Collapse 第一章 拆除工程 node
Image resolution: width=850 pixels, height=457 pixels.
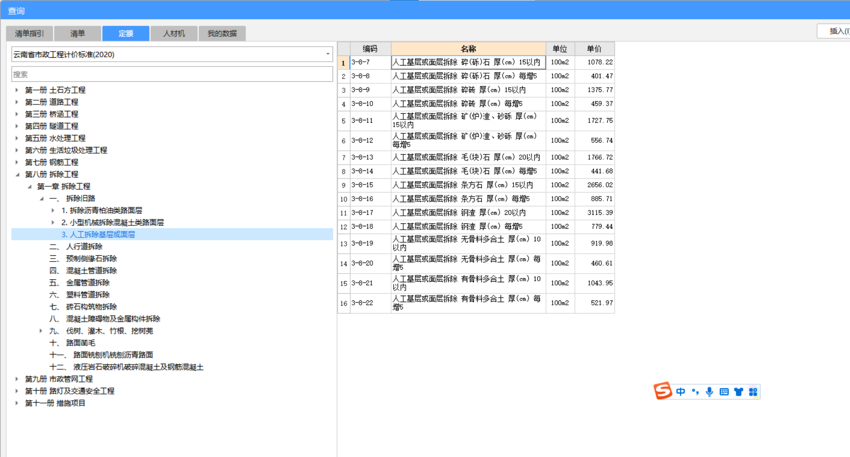point(29,186)
